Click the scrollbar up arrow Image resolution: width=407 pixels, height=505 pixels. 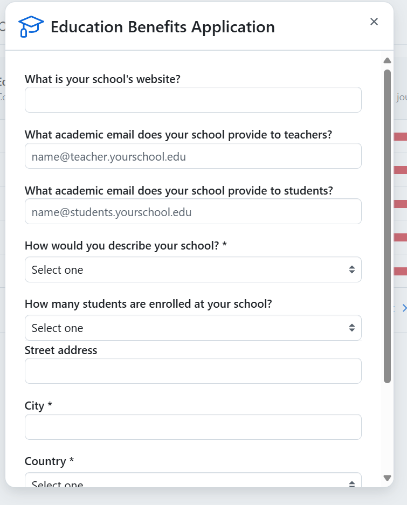point(387,60)
